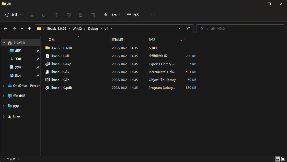Expand the OneDrive - Personal node
Screen dimensions: 287x162
pyautogui.click(x=4, y=86)
